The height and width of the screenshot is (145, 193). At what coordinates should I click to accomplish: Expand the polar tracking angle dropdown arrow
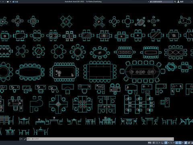pos(168,143)
